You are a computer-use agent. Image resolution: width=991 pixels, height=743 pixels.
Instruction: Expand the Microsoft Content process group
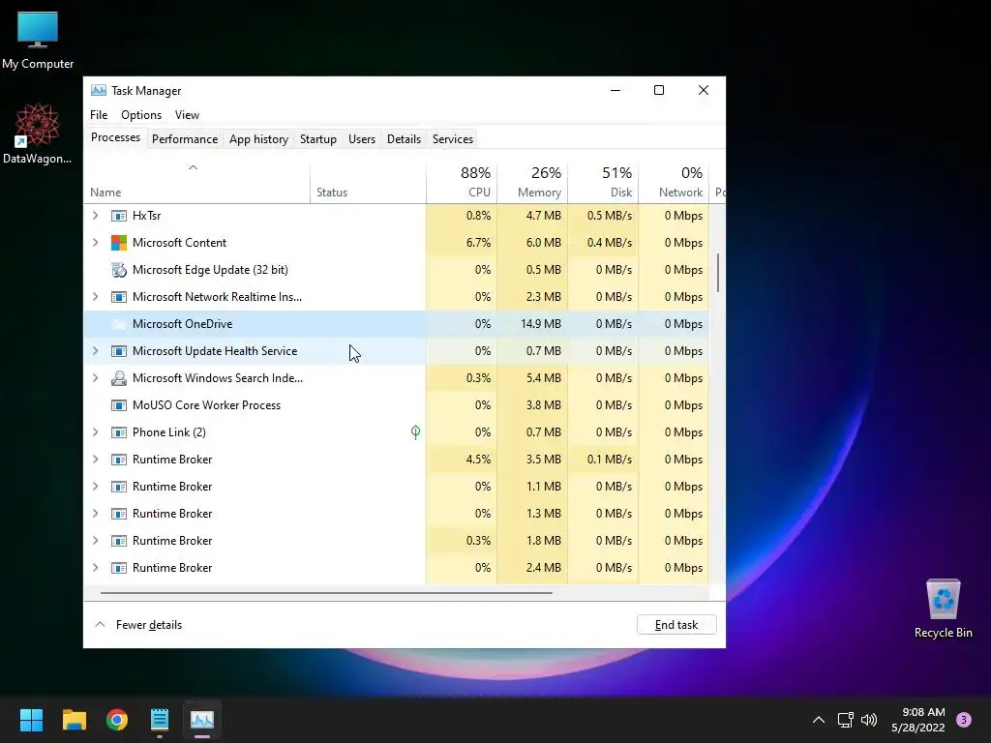click(x=96, y=243)
